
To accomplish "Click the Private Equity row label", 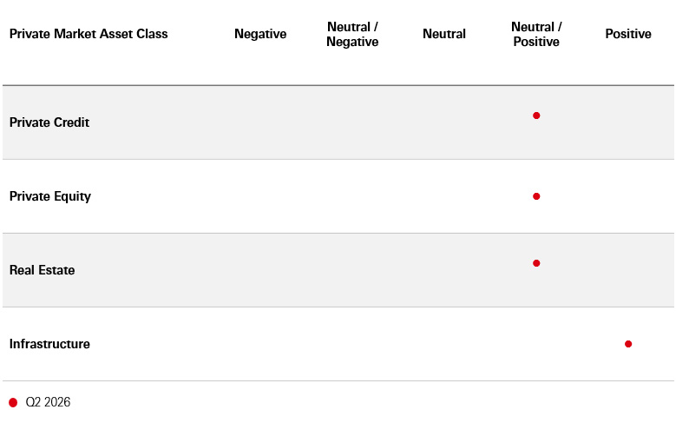I will coord(50,196).
